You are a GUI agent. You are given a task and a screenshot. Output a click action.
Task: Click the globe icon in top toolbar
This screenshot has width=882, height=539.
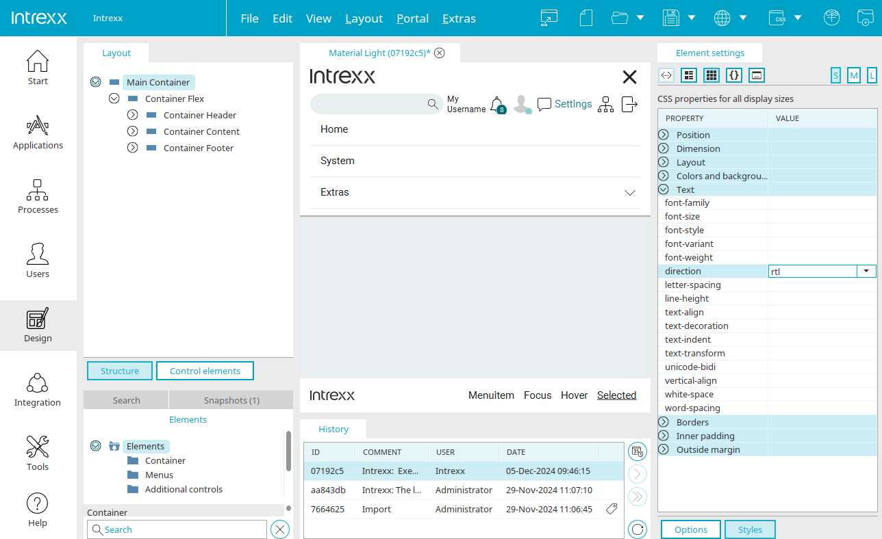(x=722, y=18)
